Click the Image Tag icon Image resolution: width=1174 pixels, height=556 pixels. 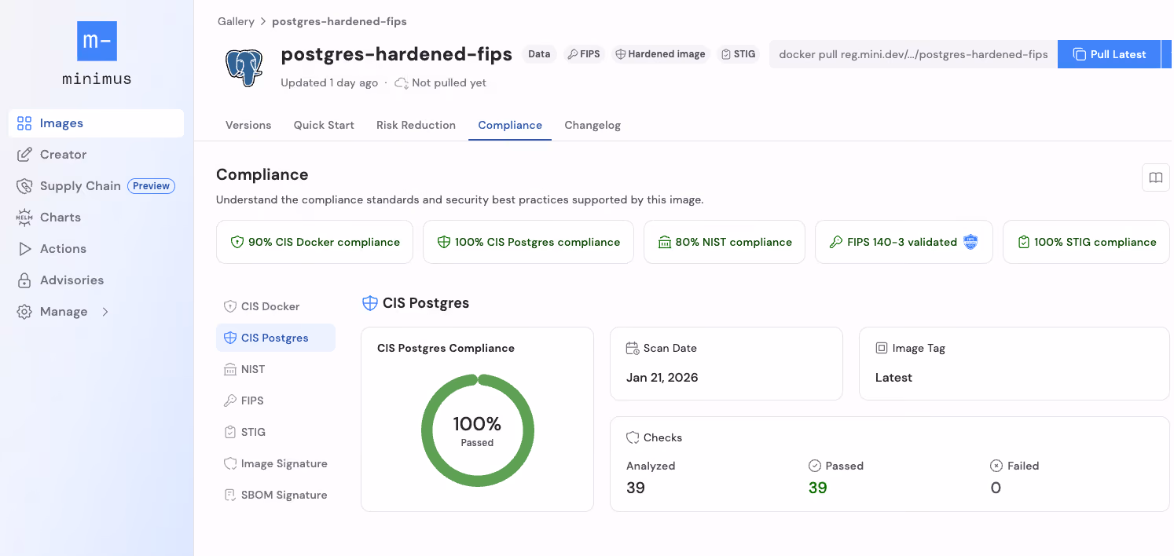(882, 348)
